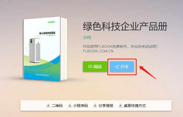Click the download arrow beside 小程序码
The height and width of the screenshot is (117, 183).
point(70,105)
